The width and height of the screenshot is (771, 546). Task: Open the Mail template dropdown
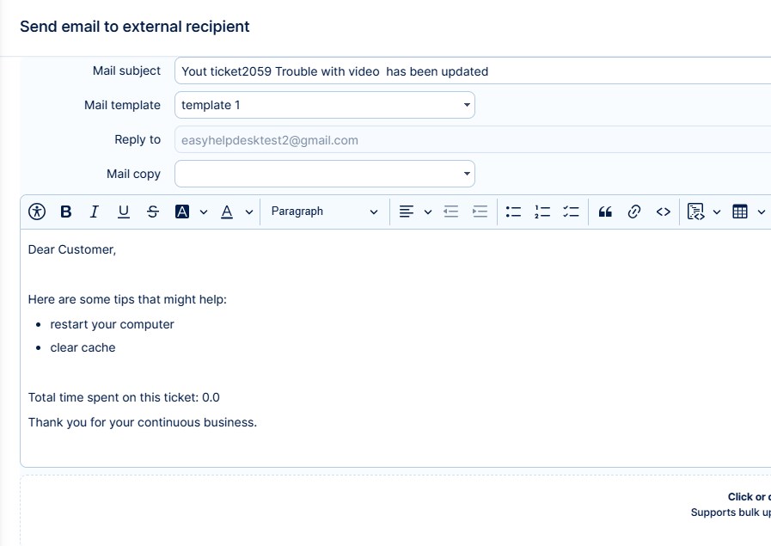point(324,105)
